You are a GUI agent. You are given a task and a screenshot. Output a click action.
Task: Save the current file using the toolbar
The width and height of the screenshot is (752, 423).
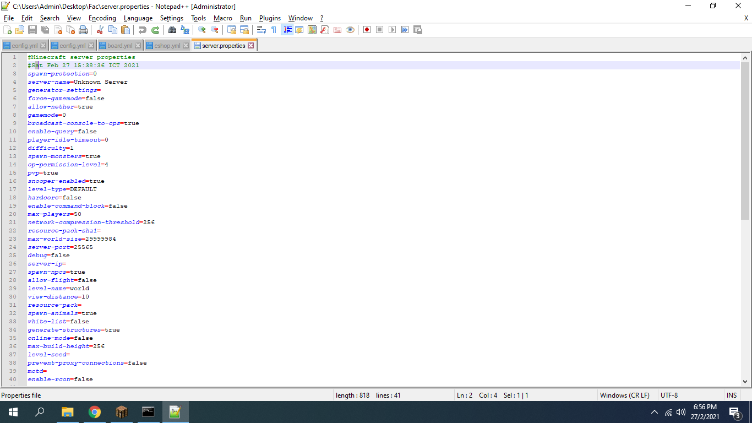(x=32, y=30)
